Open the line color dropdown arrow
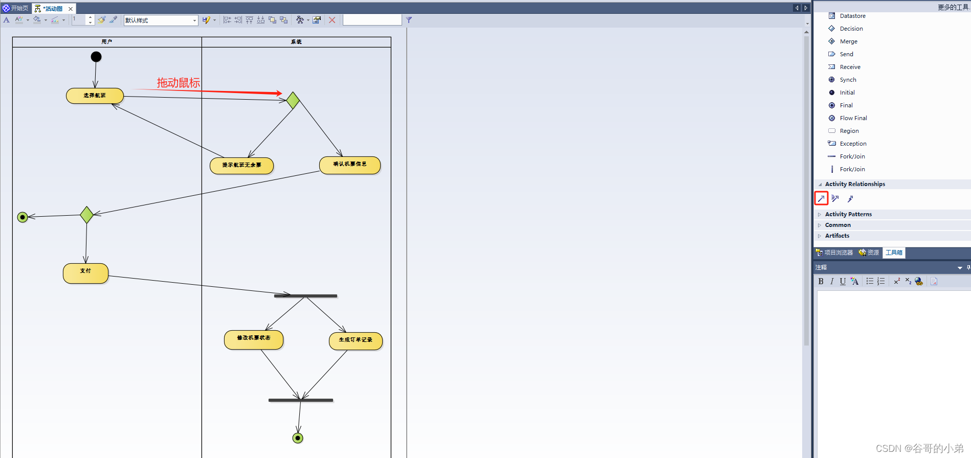 [x=63, y=20]
